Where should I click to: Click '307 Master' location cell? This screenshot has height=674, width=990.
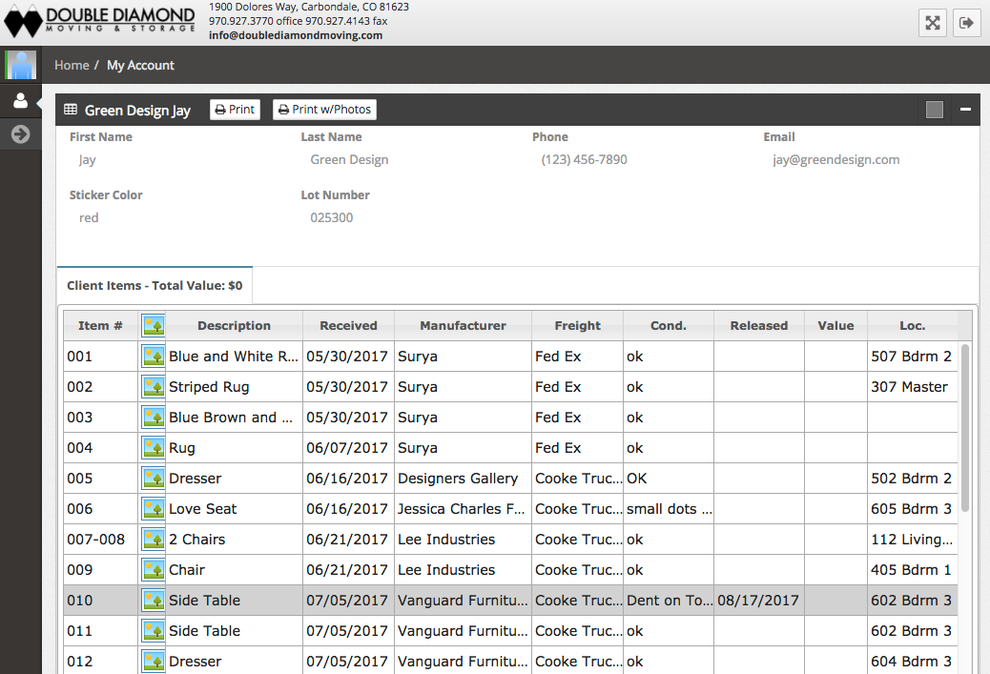click(913, 387)
